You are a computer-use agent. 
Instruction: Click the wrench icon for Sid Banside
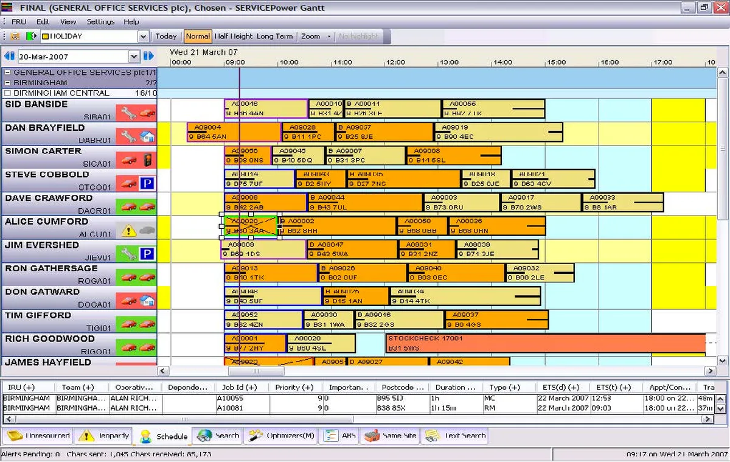[128, 113]
